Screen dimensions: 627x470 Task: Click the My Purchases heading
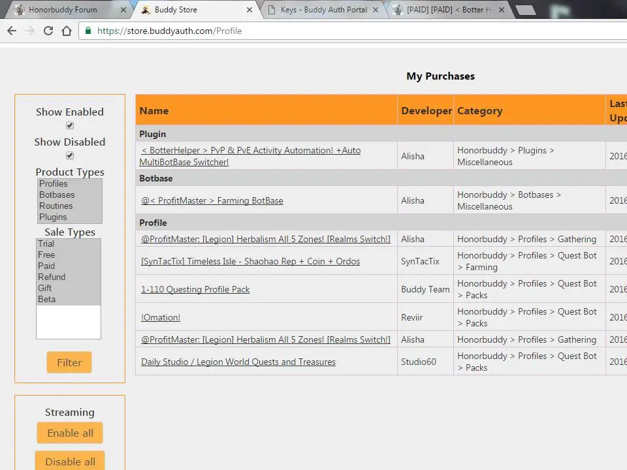[x=441, y=76]
